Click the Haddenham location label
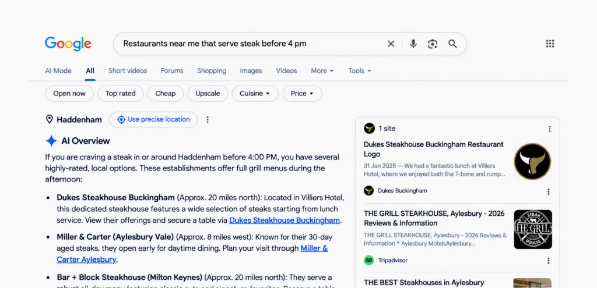The height and width of the screenshot is (288, 597). 79,120
